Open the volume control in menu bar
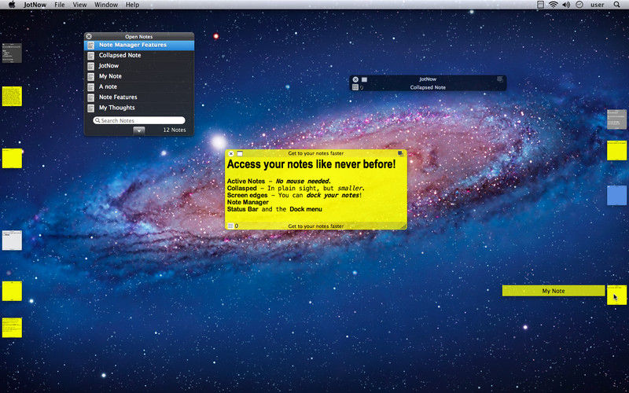 [566, 5]
